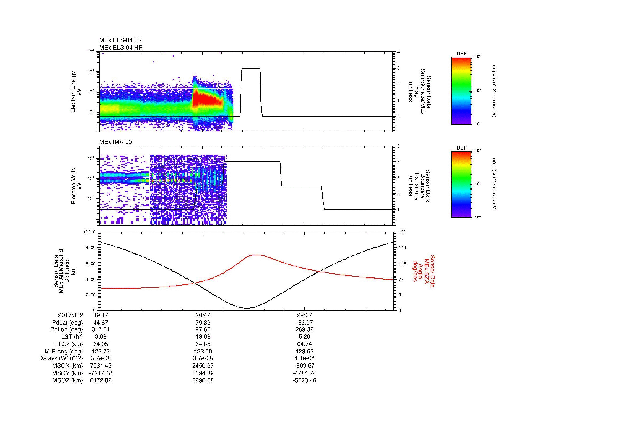This screenshot has width=624, height=441.
Task: Click the MSOZ value 6172.82
Action: pyautogui.click(x=101, y=381)
